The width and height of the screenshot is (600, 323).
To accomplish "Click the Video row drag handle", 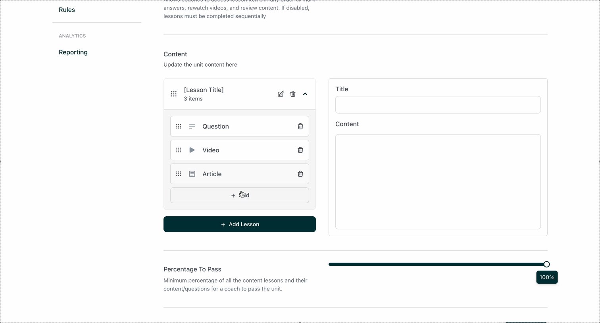I will pos(179,150).
